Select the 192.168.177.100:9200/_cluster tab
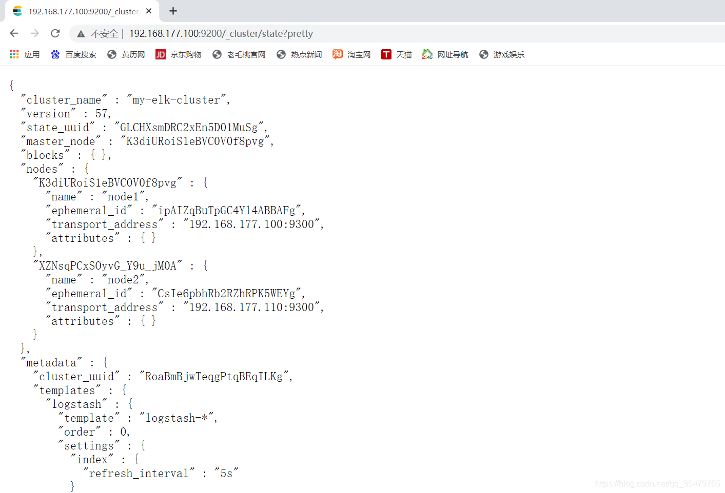Image resolution: width=725 pixels, height=493 pixels. pos(82,11)
